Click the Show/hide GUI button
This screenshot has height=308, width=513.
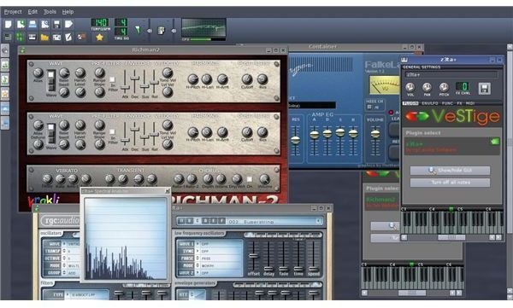pyautogui.click(x=451, y=170)
